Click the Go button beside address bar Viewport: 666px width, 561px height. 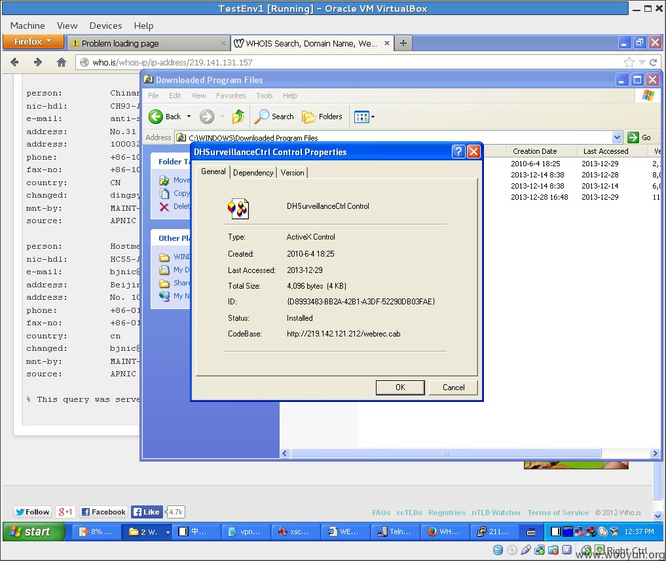(x=639, y=137)
